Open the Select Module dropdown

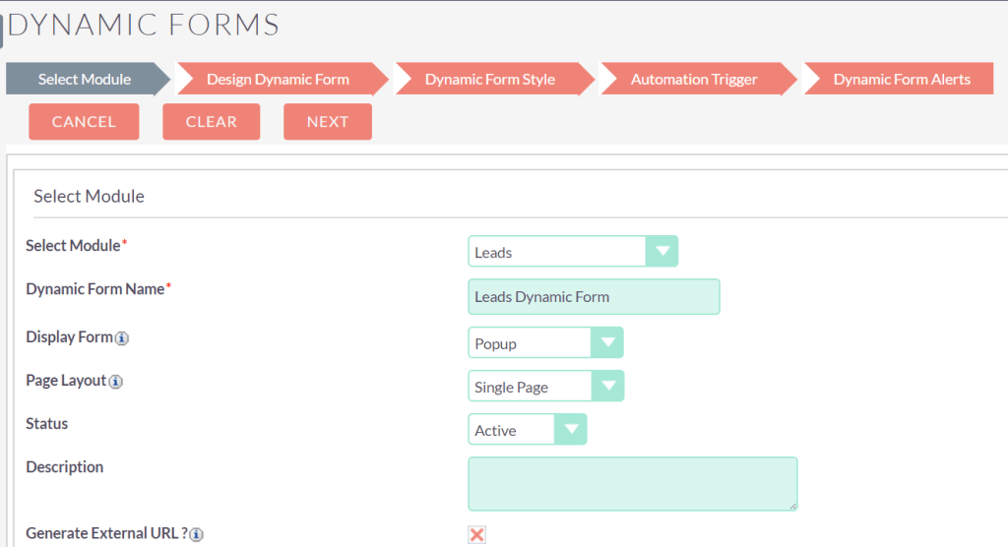(573, 252)
